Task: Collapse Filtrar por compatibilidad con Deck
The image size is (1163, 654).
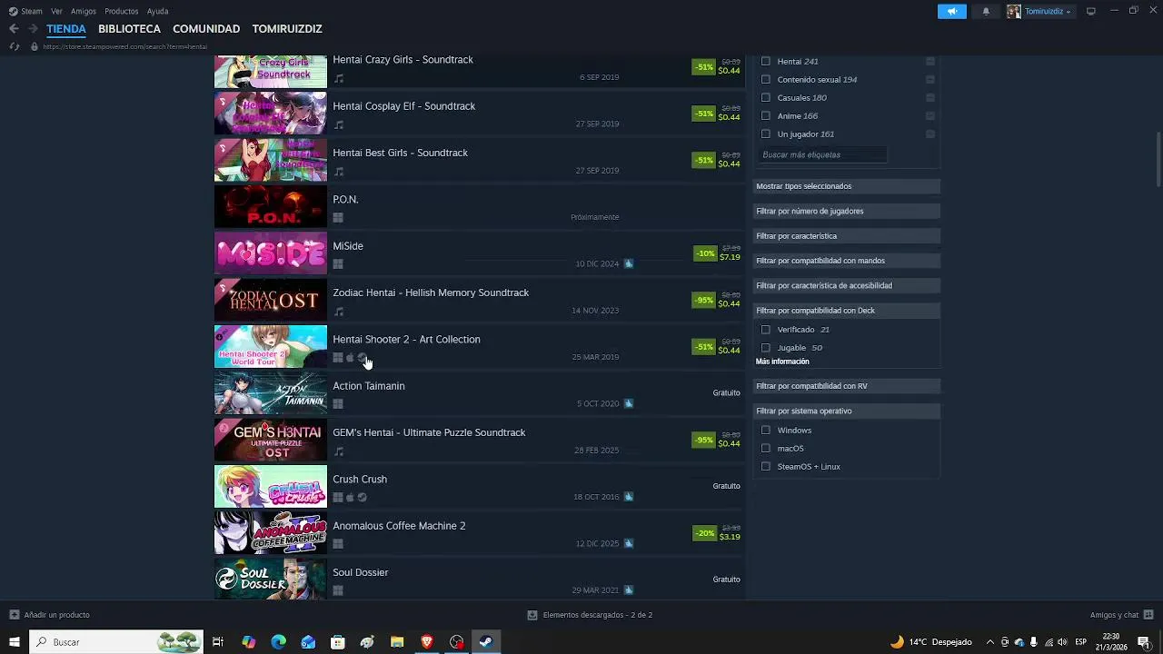Action: [x=847, y=311]
